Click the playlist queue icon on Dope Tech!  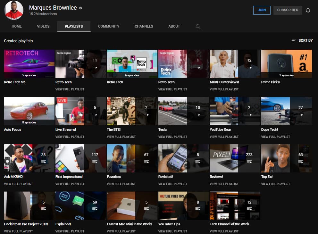click(301, 114)
